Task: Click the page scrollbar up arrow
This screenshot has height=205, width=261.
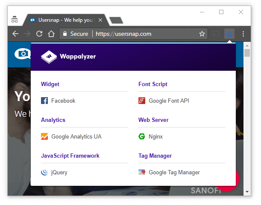Action: (x=247, y=45)
